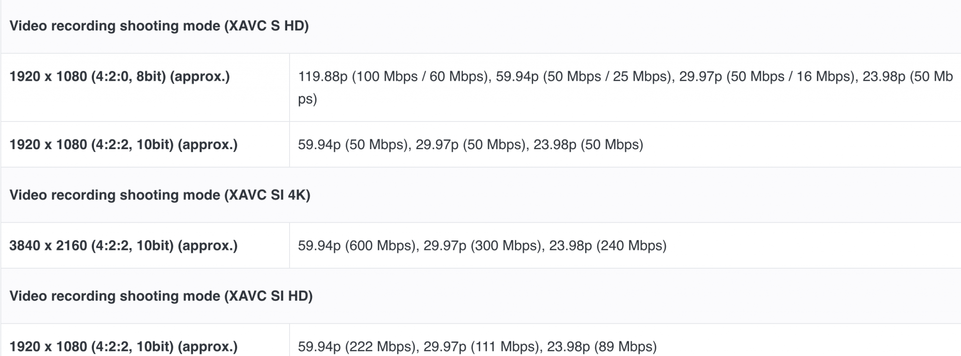Click the 23.98p (89 Mbps) value

602,347
